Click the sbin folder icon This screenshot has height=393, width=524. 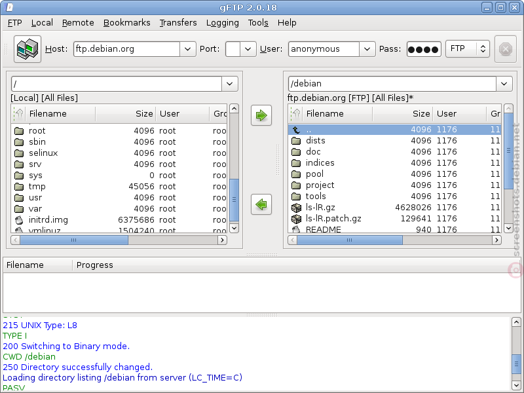(x=19, y=142)
